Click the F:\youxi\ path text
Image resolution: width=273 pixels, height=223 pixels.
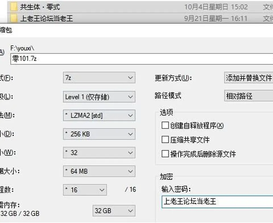click(x=22, y=48)
